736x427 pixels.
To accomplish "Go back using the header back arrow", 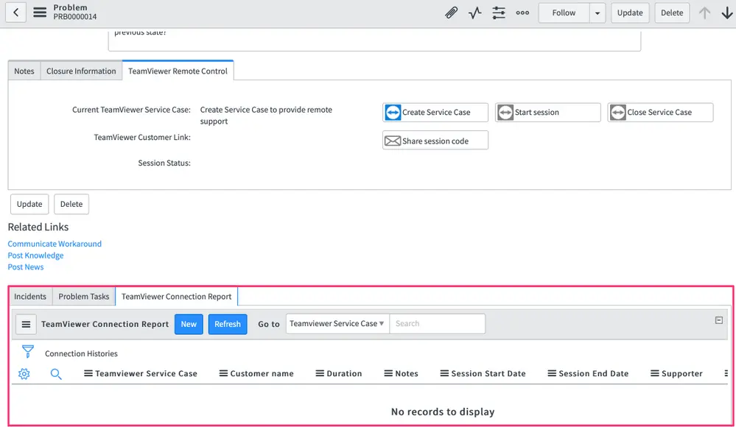I will (x=16, y=13).
